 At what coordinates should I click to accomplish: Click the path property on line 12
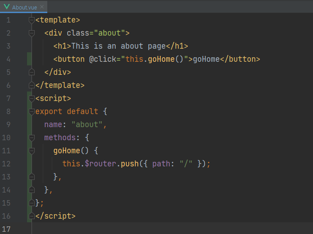tap(161, 164)
